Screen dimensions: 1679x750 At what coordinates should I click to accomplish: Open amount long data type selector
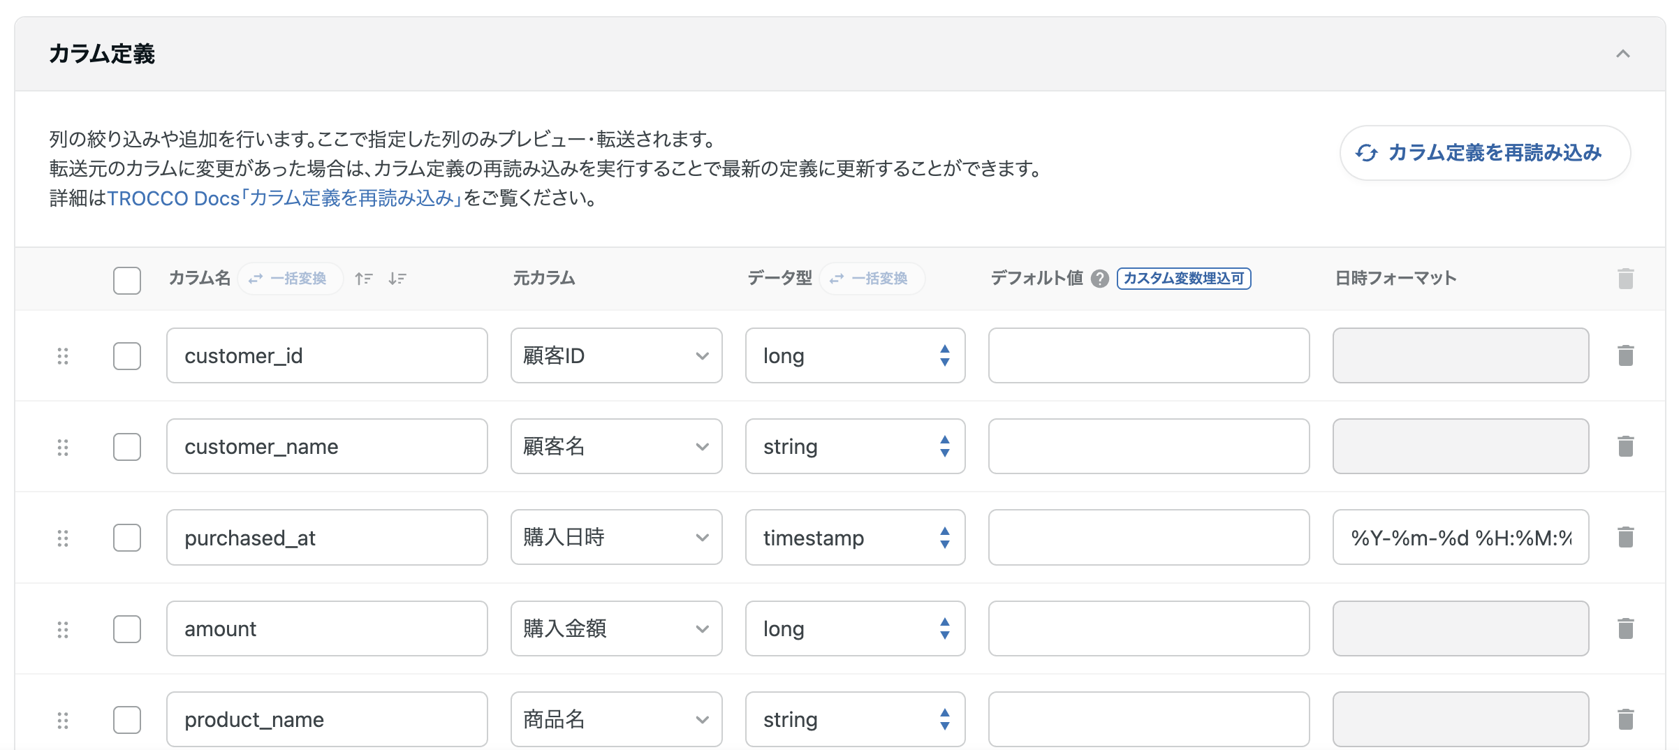click(x=856, y=628)
